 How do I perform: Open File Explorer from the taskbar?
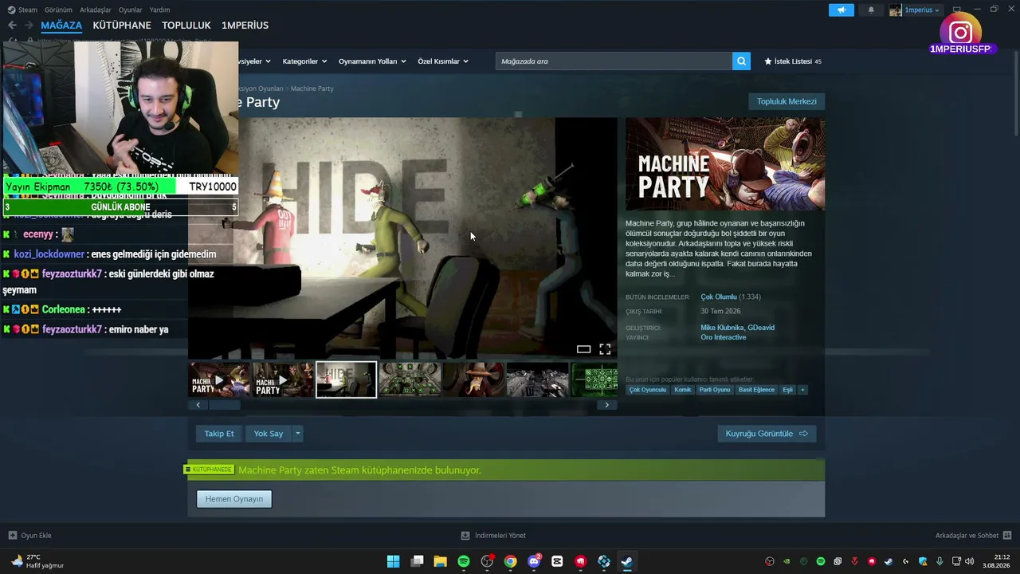click(440, 561)
